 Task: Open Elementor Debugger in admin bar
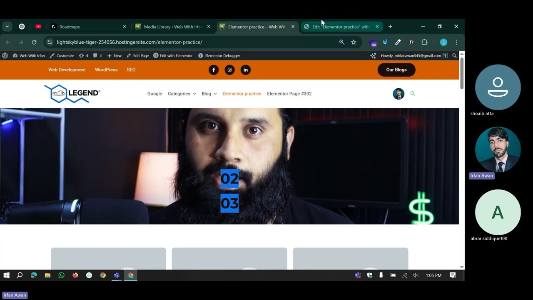point(219,55)
